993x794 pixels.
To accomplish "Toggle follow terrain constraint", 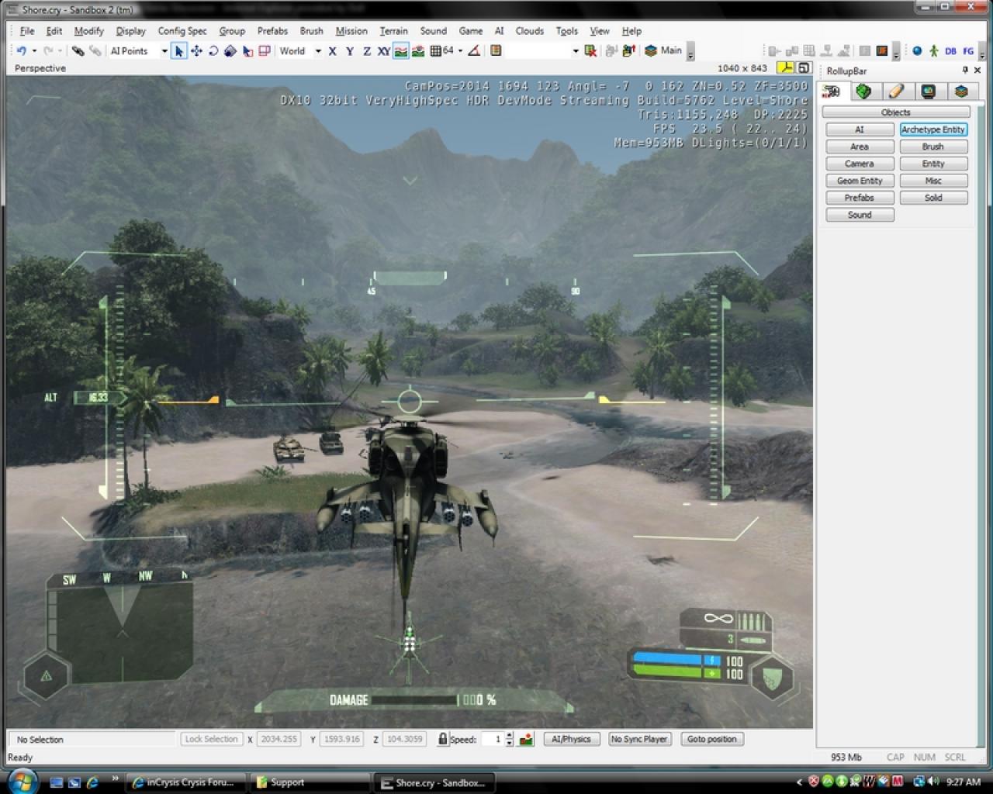I will click(401, 51).
